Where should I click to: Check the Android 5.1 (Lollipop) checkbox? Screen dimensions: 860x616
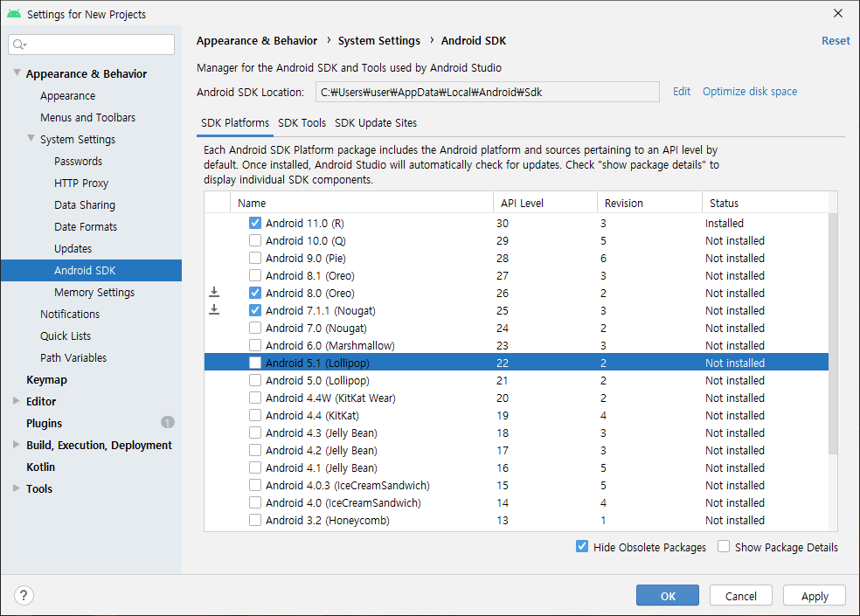coord(255,363)
